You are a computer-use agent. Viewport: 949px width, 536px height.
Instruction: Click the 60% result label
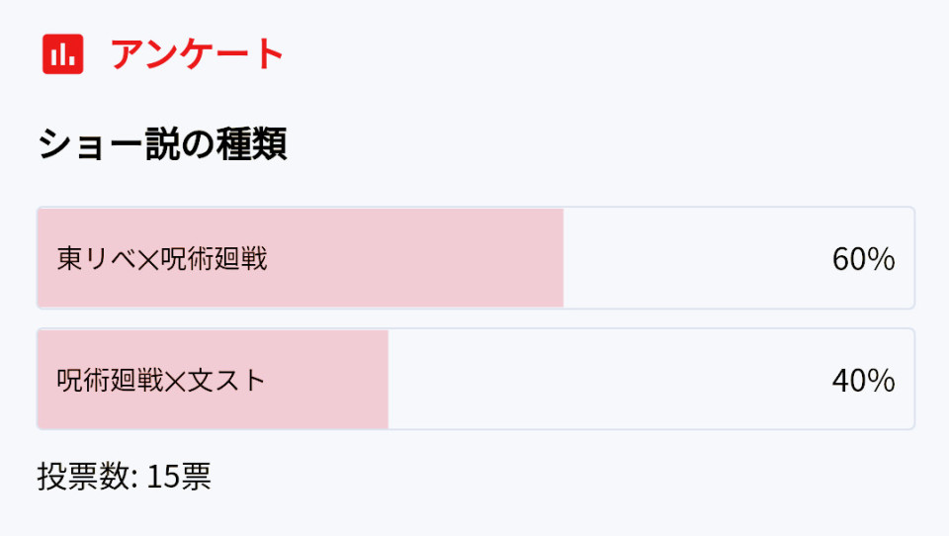tap(864, 259)
